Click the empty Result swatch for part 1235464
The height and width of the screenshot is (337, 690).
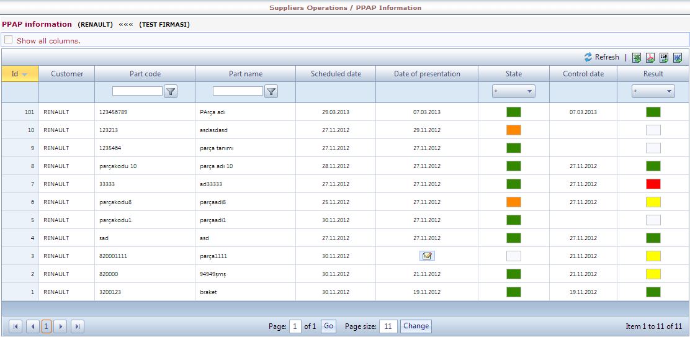(653, 148)
